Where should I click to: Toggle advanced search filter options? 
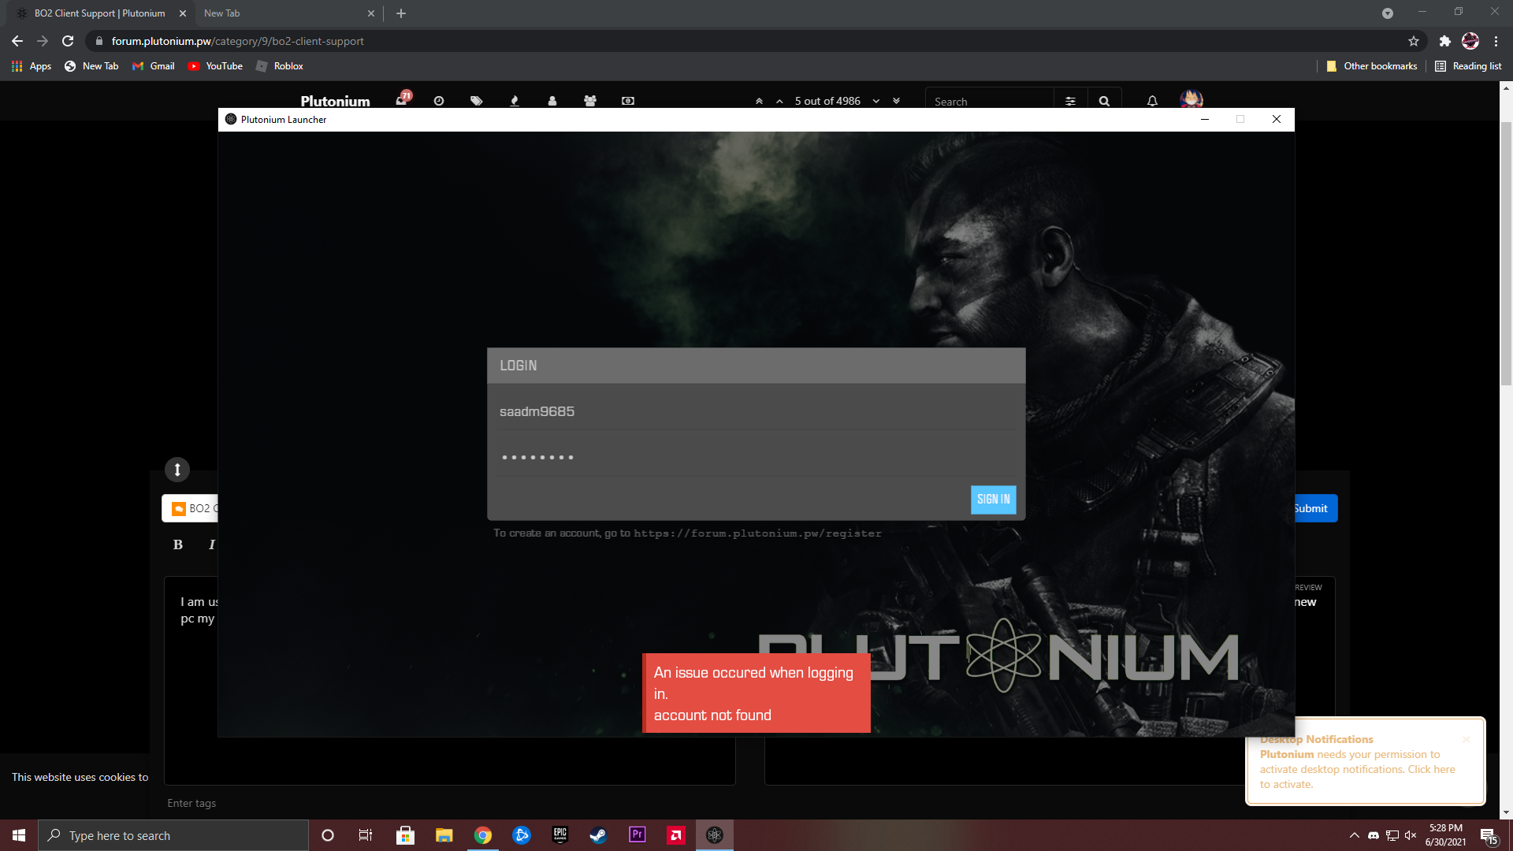[x=1070, y=101]
